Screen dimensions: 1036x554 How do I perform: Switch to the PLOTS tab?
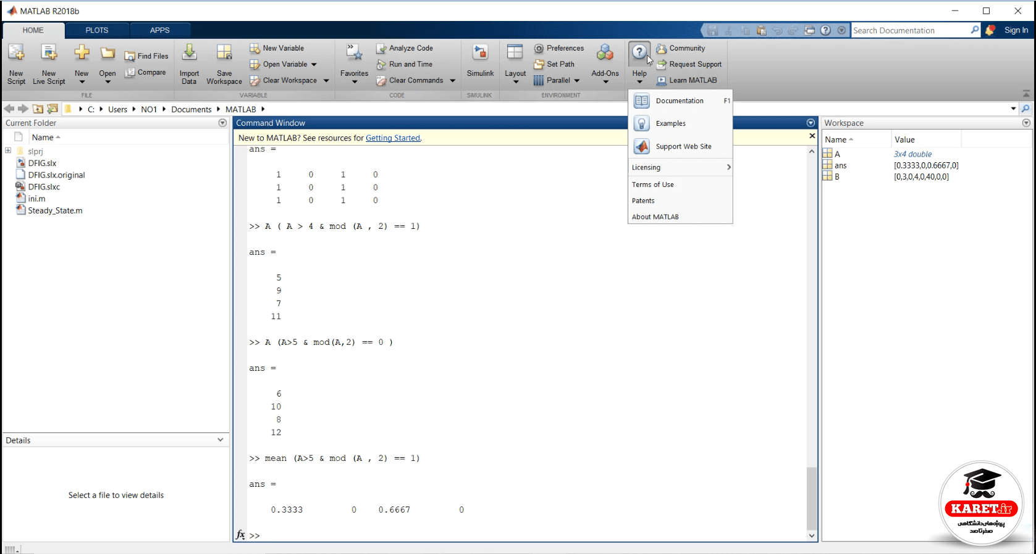pos(97,30)
